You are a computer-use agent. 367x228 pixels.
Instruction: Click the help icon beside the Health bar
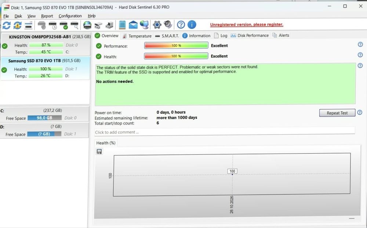pos(360,55)
